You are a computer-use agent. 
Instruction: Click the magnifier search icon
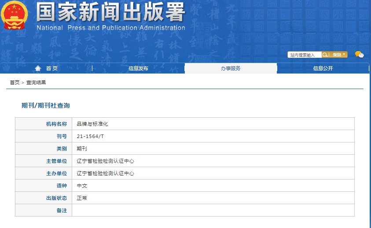point(325,55)
